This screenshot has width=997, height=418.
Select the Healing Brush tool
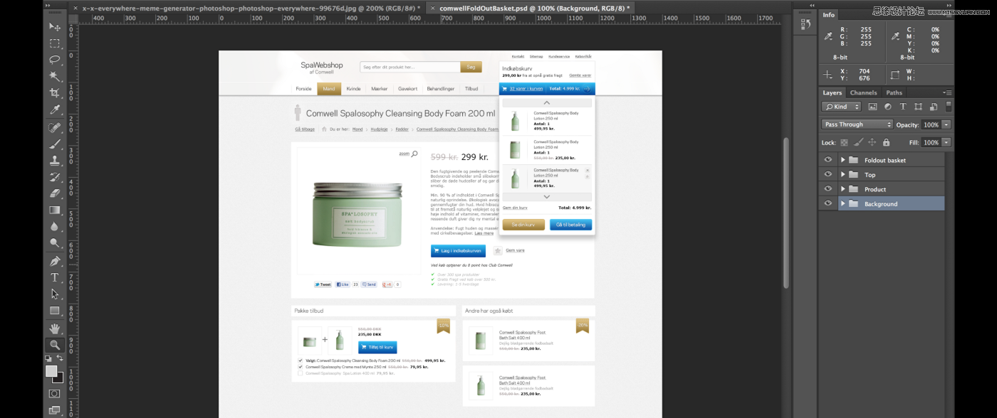(x=55, y=127)
